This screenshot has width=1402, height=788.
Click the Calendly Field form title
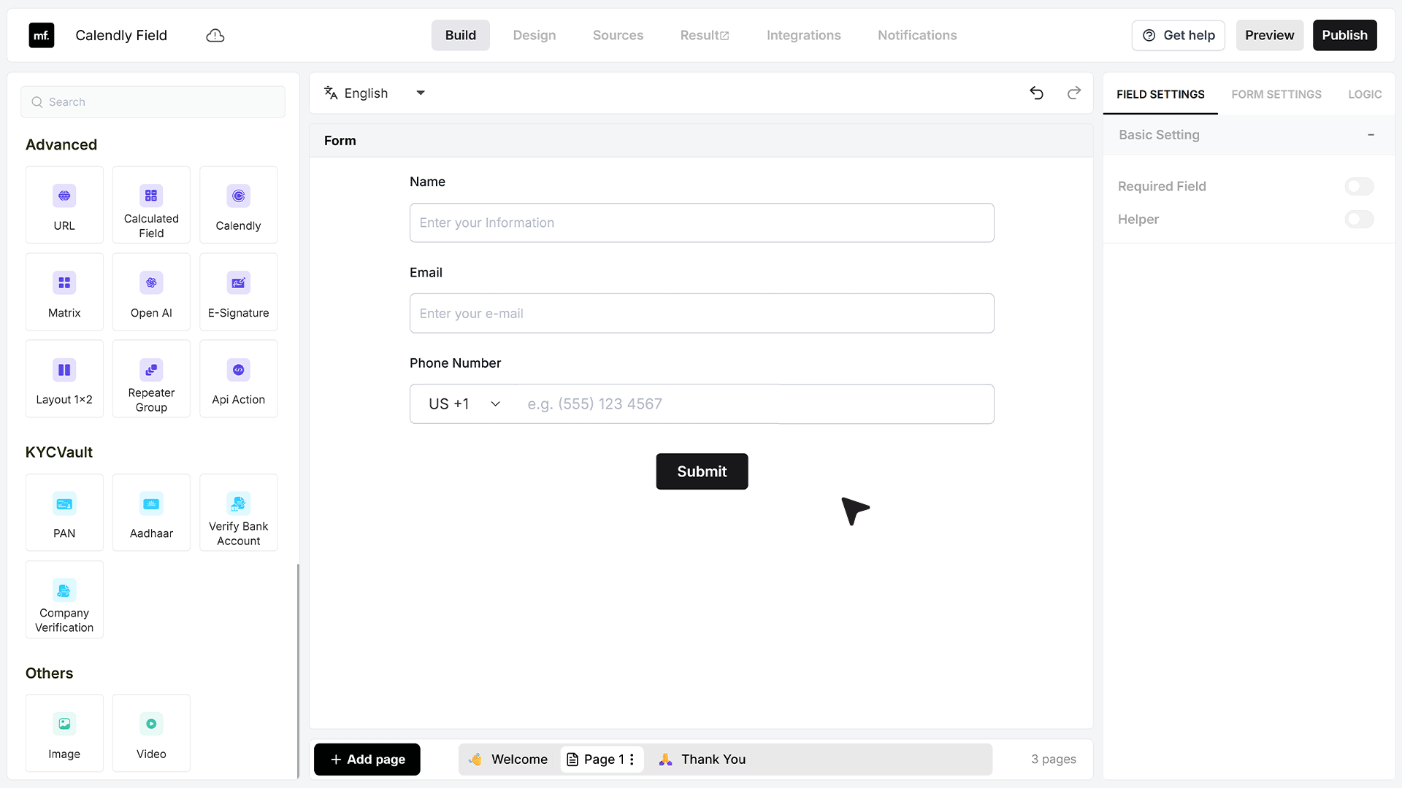point(121,35)
